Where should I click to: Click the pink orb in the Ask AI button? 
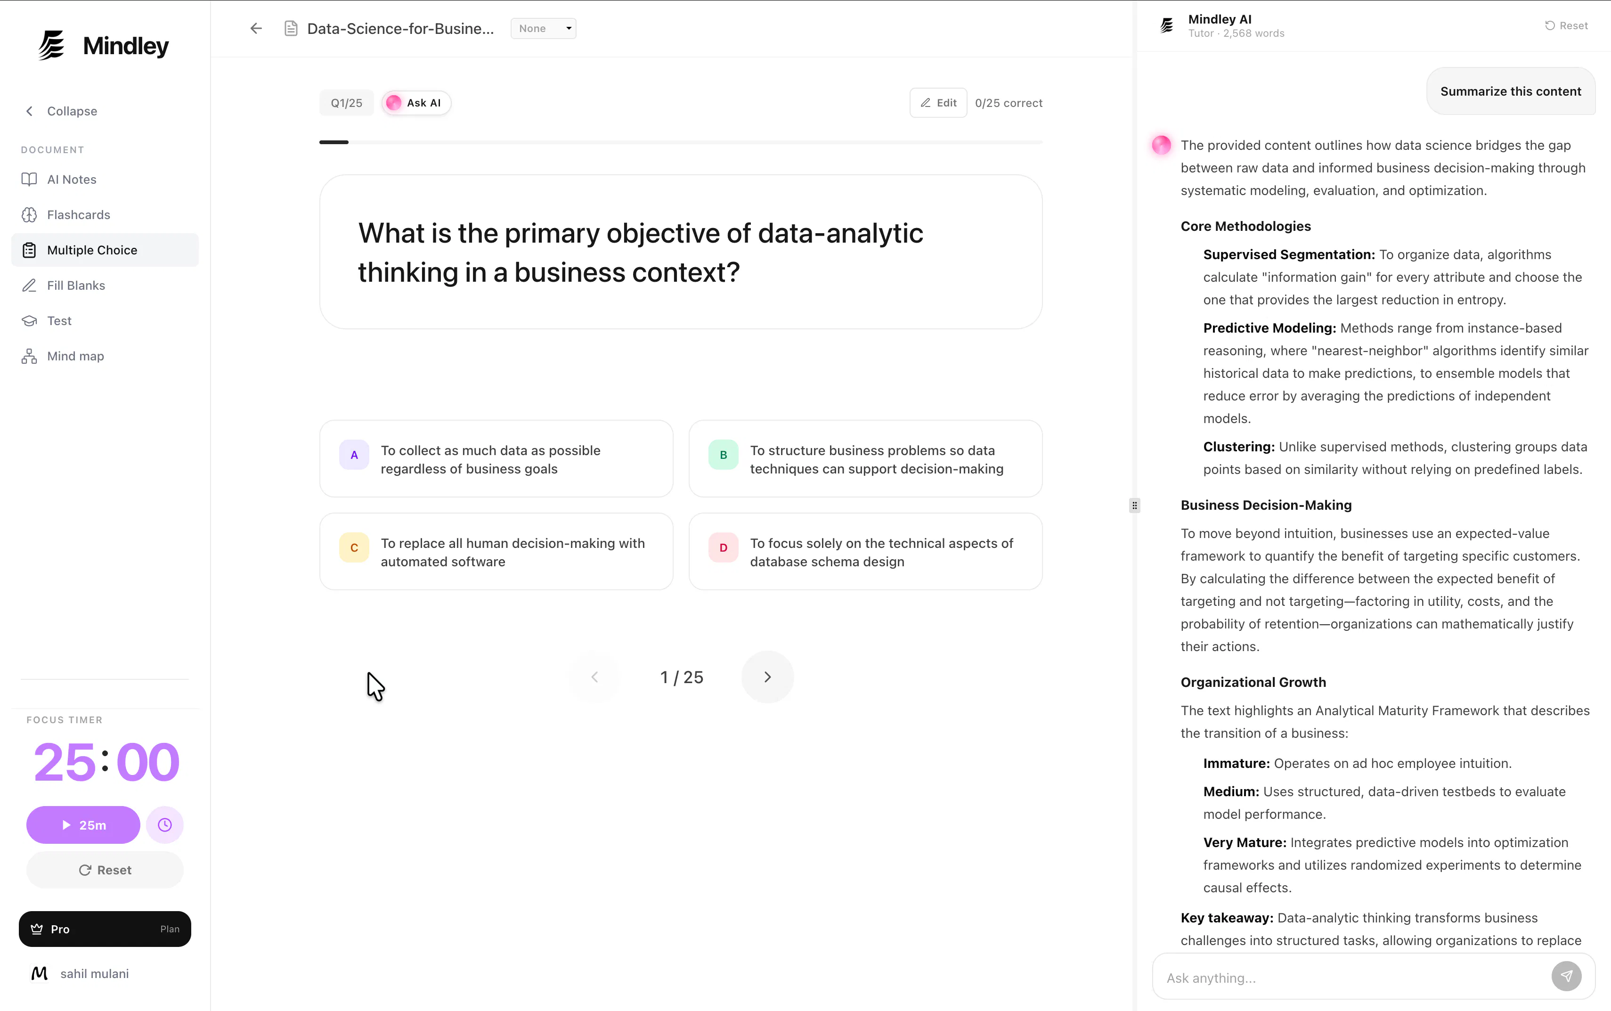click(394, 103)
